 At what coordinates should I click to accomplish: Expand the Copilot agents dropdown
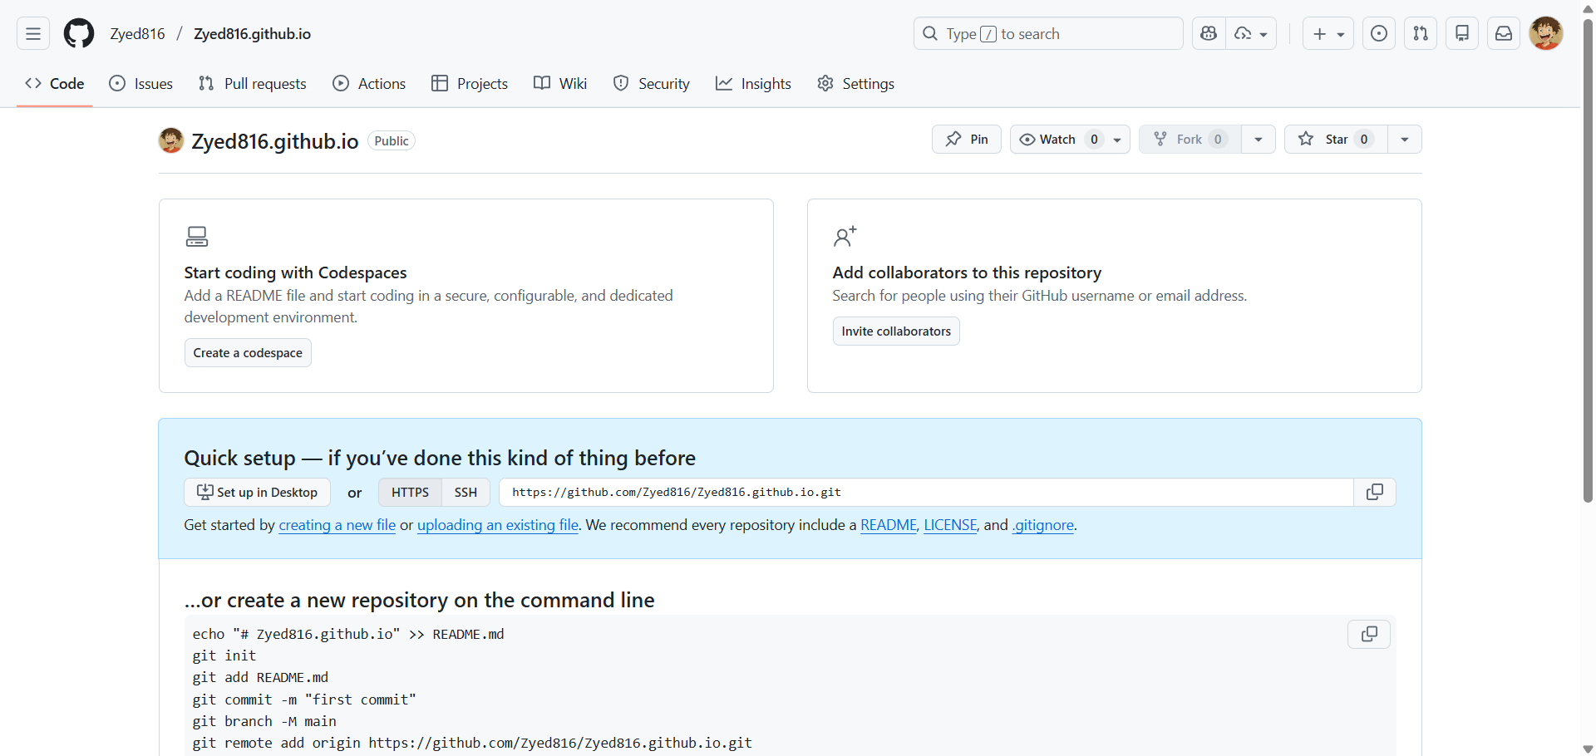click(x=1251, y=34)
